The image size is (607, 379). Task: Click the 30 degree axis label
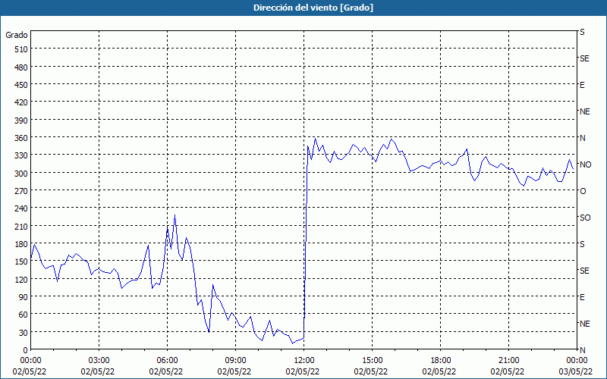(24, 333)
